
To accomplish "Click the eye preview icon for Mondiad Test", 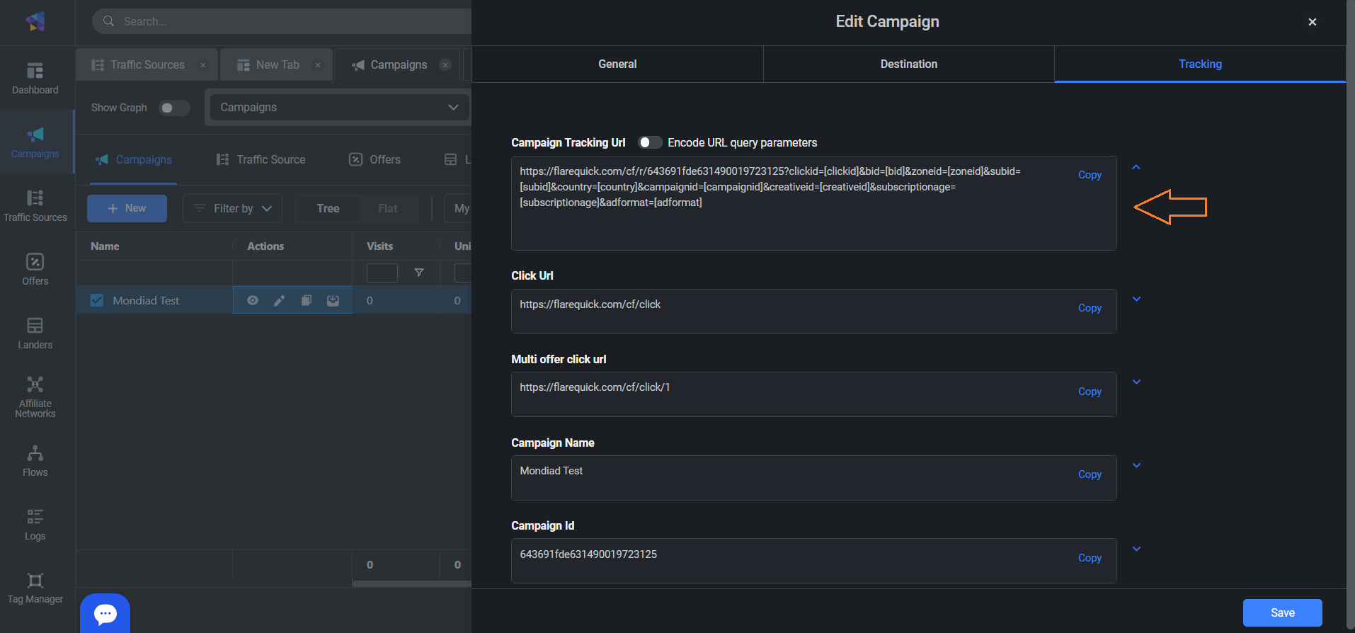I will coord(253,301).
